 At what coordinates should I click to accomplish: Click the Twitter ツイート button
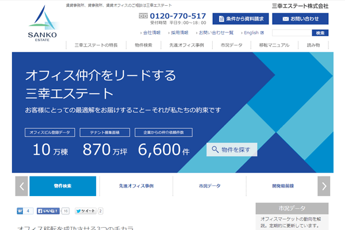pos(86,211)
